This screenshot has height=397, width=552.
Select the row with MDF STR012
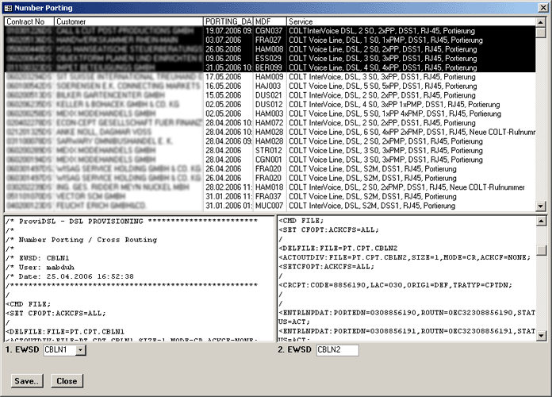coord(269,148)
